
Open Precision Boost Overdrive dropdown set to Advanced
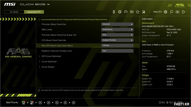click(117, 24)
